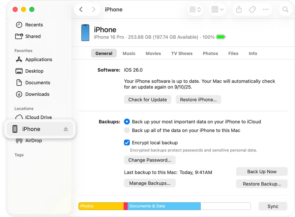Viewport: 295px width, 217px height.
Task: Open Documents label in the sidebar
Action: (x=38, y=82)
